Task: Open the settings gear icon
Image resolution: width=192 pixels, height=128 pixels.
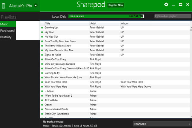Action: tap(166, 5)
